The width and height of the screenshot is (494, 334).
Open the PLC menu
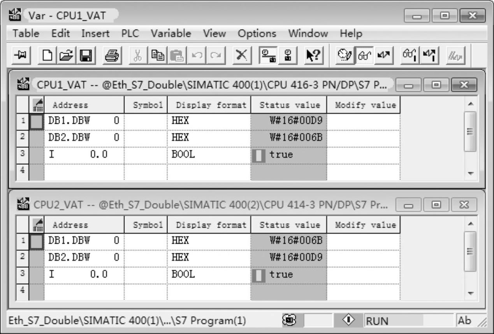pyautogui.click(x=130, y=34)
